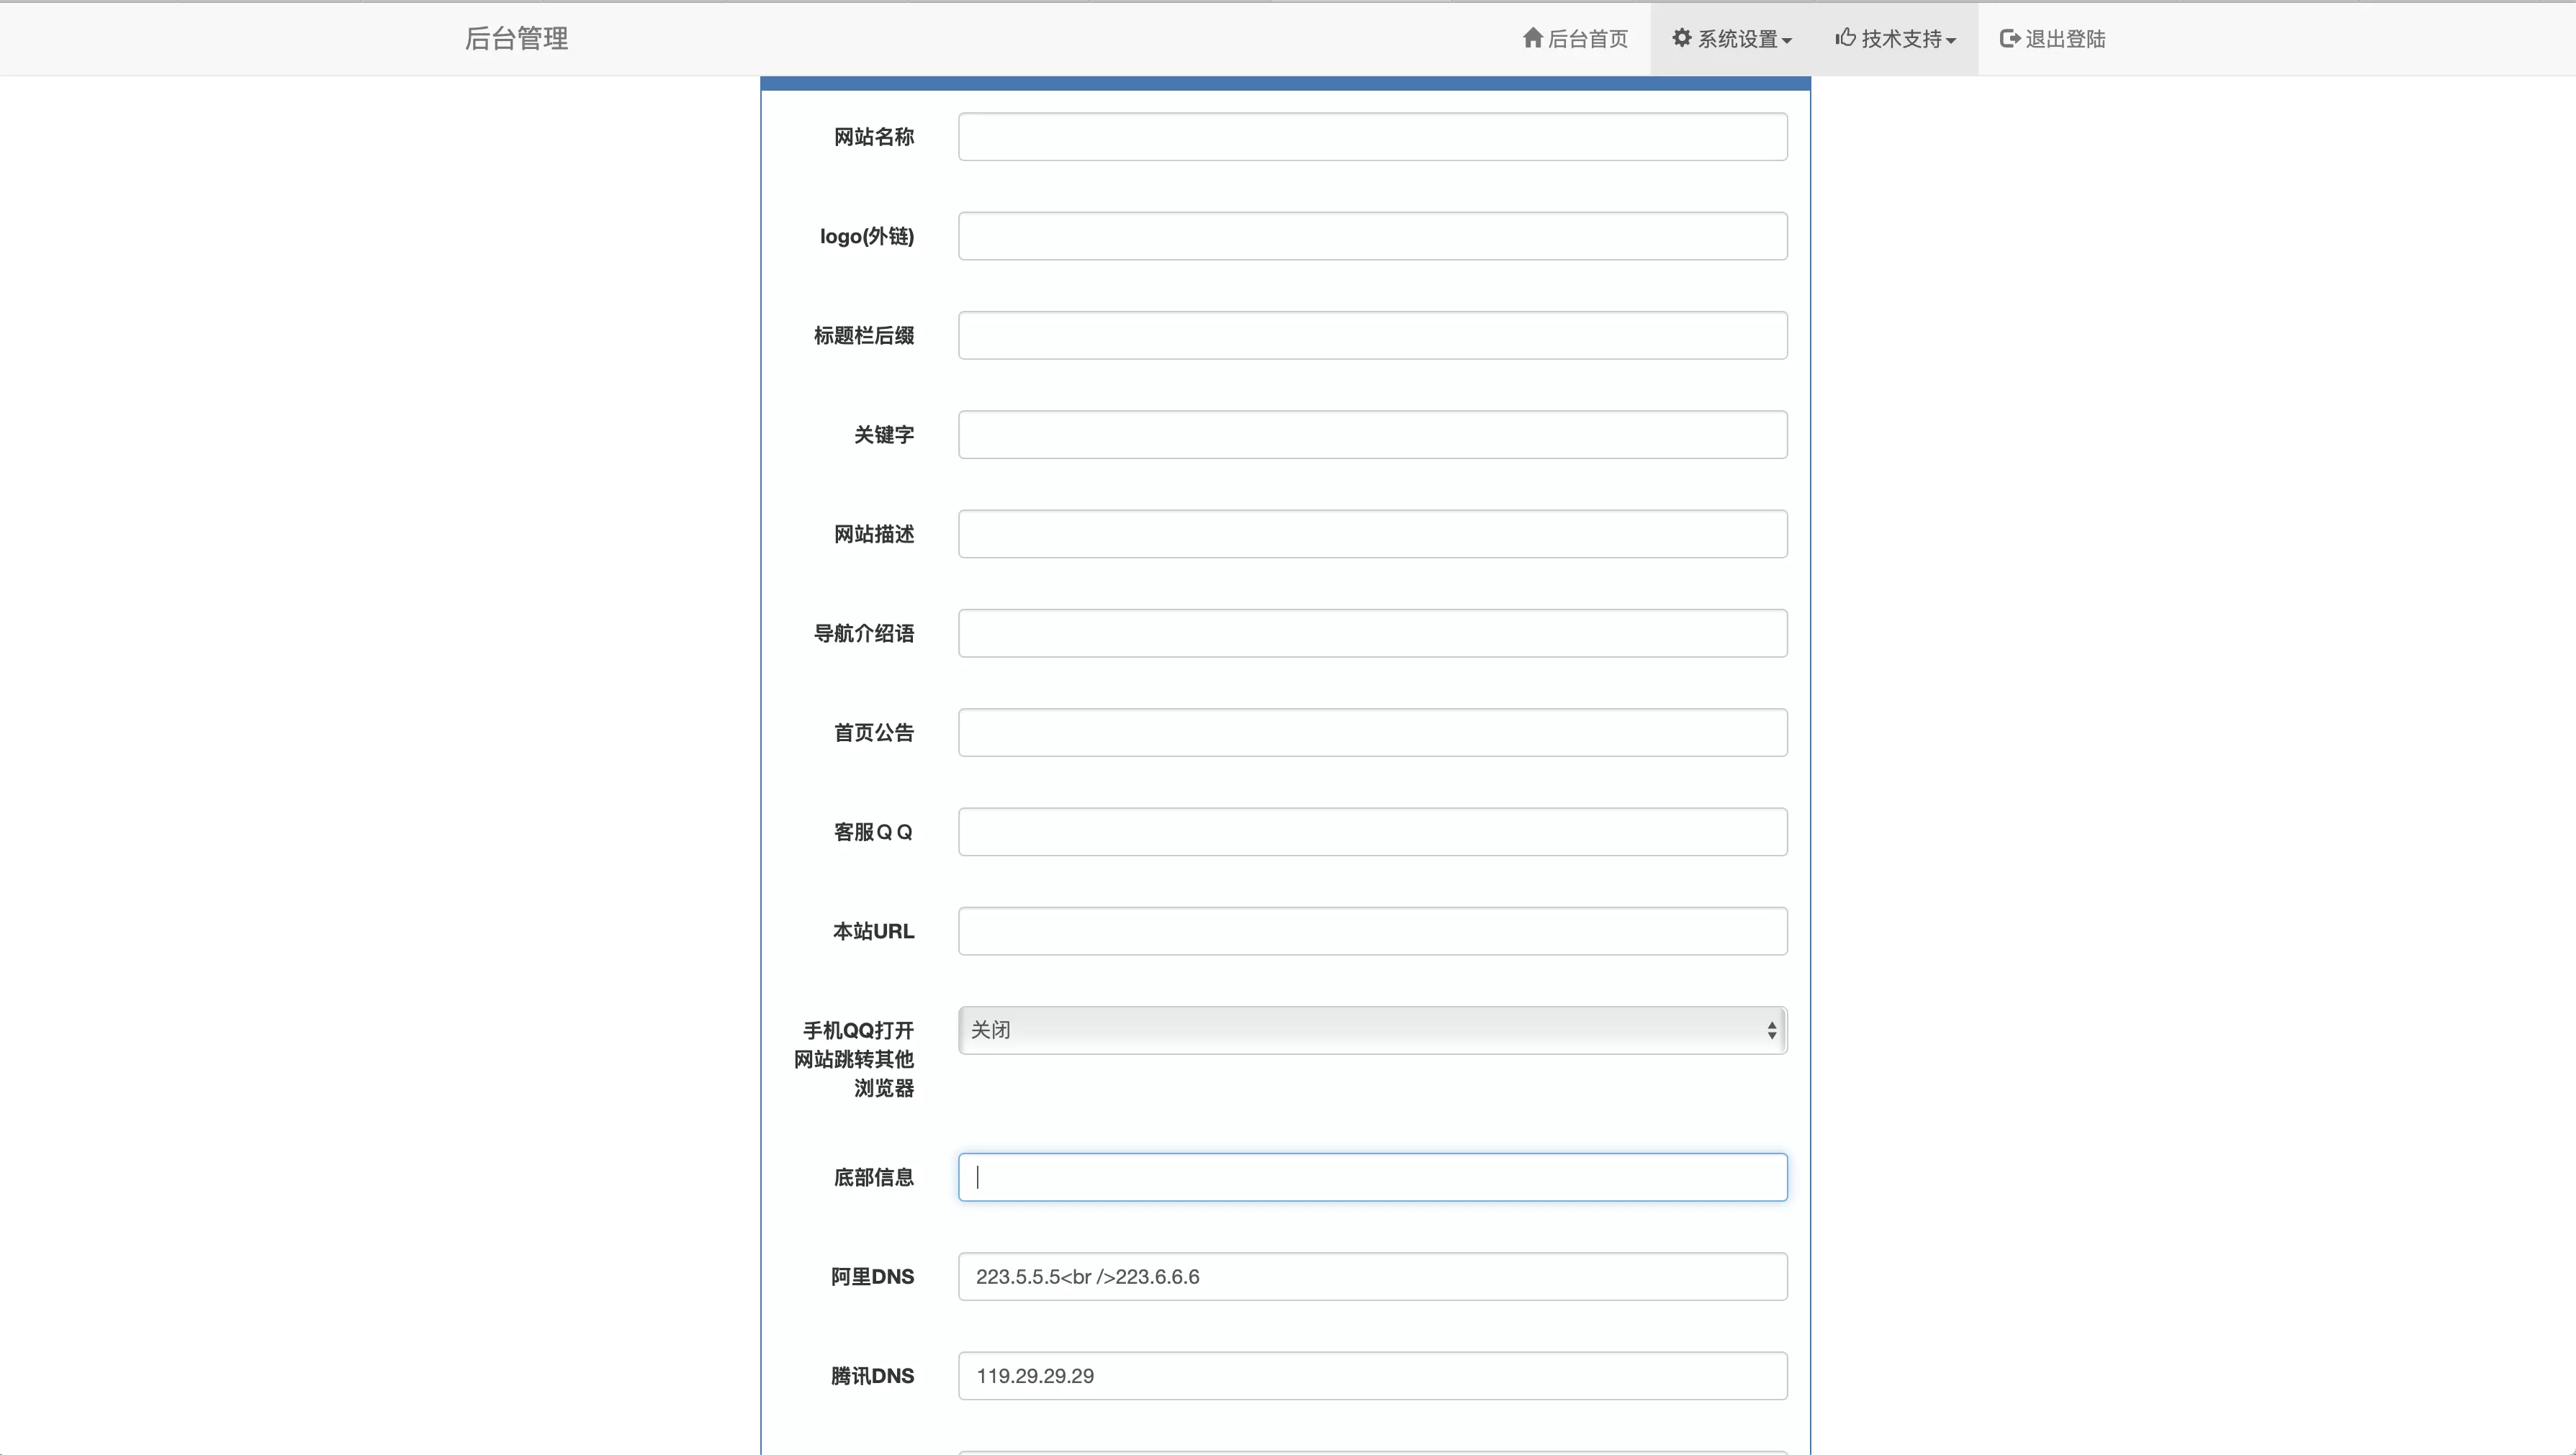Image resolution: width=2576 pixels, height=1455 pixels.
Task: Click the 网站描述 label
Action: [874, 534]
